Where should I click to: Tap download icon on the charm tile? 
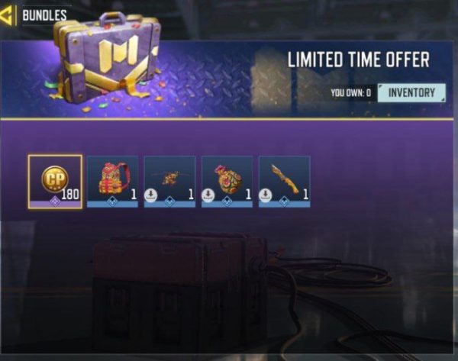pyautogui.click(x=151, y=195)
